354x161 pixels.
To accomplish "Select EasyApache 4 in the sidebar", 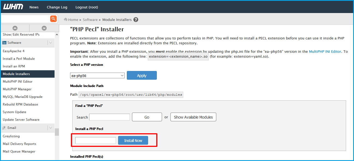I will pyautogui.click(x=14, y=51).
